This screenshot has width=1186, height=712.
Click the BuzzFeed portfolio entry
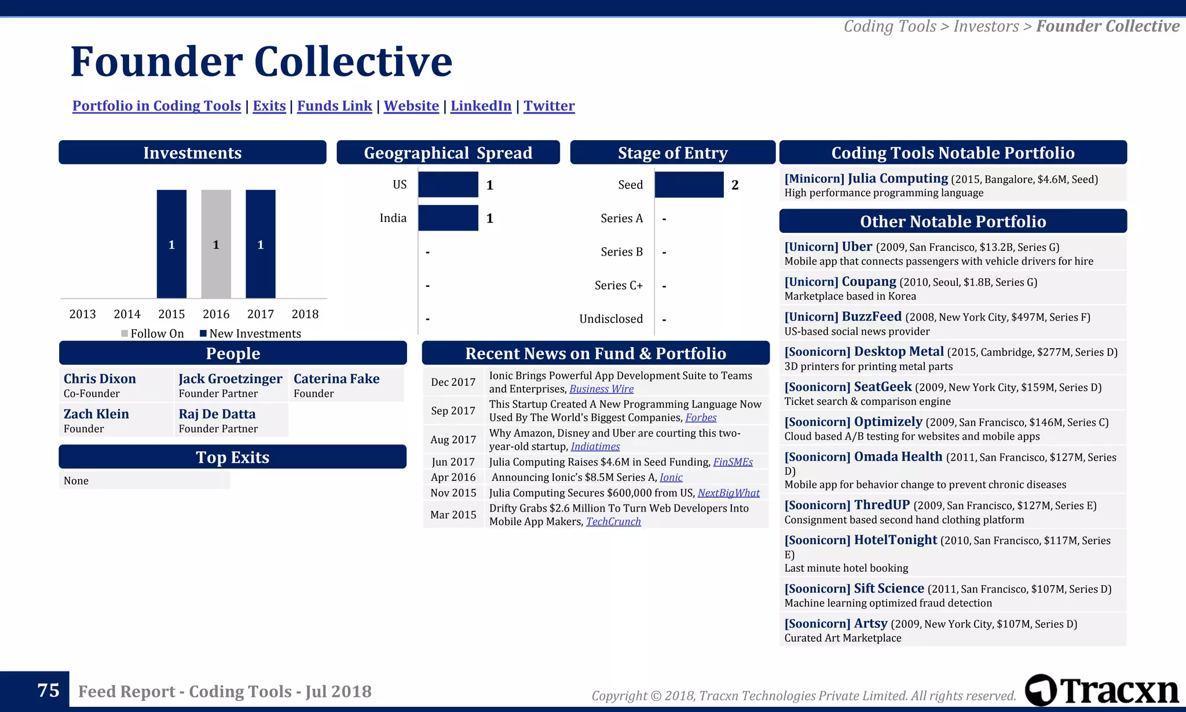[x=953, y=323]
